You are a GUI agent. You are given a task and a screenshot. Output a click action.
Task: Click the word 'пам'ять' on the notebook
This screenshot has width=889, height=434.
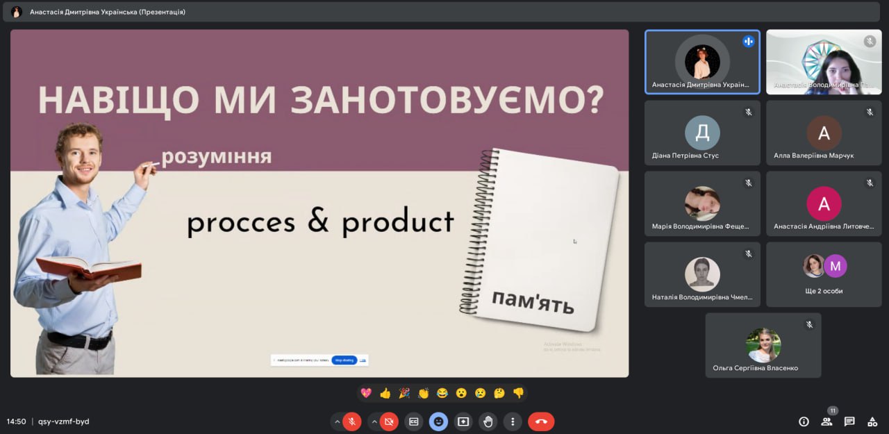click(x=533, y=302)
